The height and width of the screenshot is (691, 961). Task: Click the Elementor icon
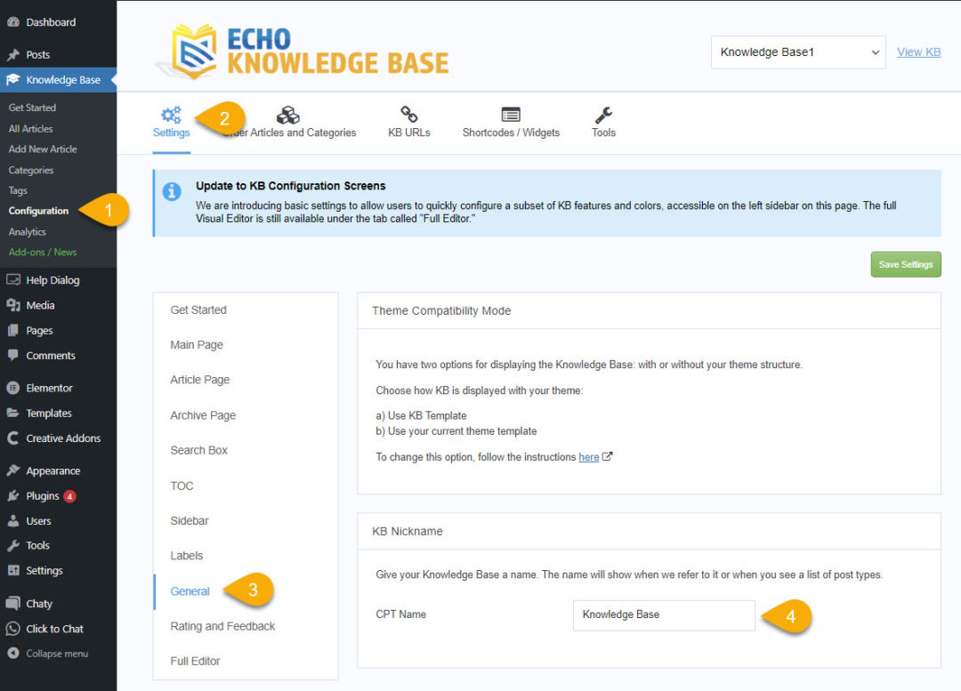click(12, 388)
